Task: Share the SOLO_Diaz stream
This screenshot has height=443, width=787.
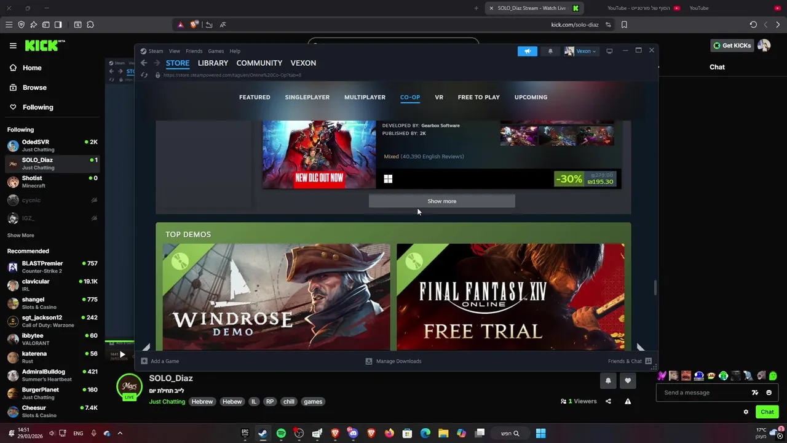Action: click(608, 401)
